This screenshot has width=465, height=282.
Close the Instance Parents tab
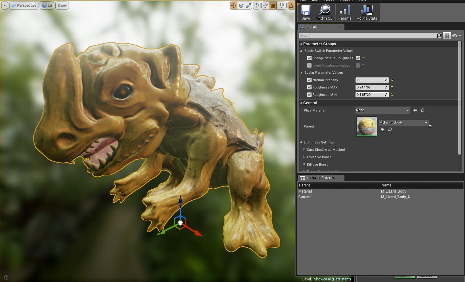click(x=340, y=178)
